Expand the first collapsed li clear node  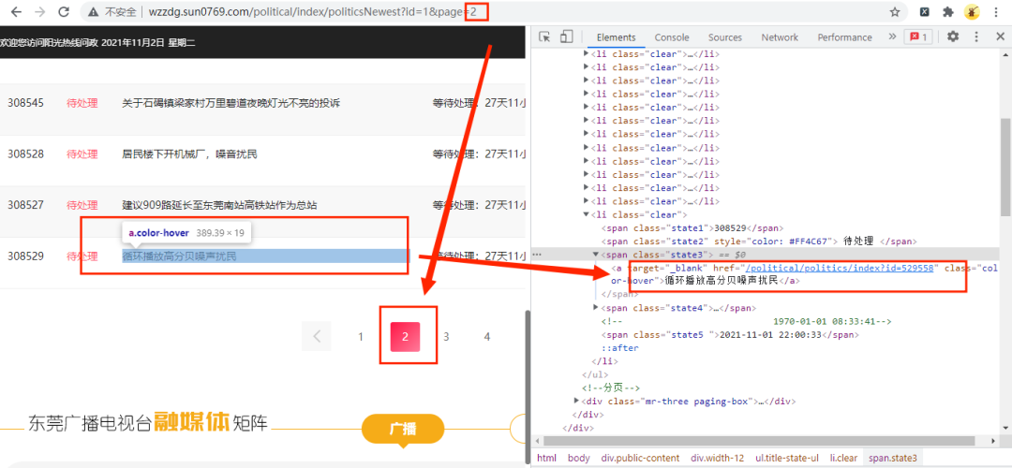(586, 54)
